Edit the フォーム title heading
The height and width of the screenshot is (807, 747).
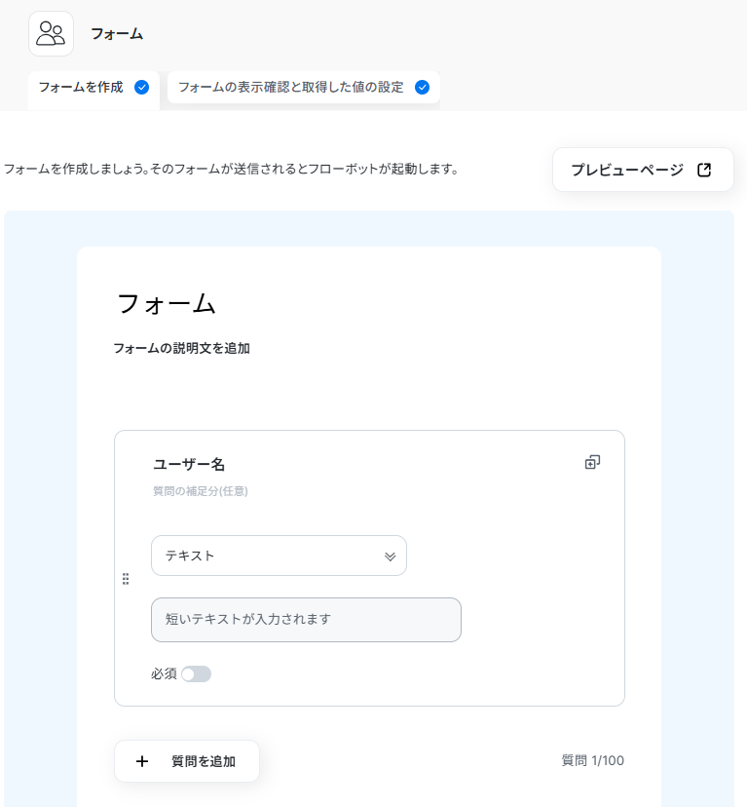coord(167,303)
